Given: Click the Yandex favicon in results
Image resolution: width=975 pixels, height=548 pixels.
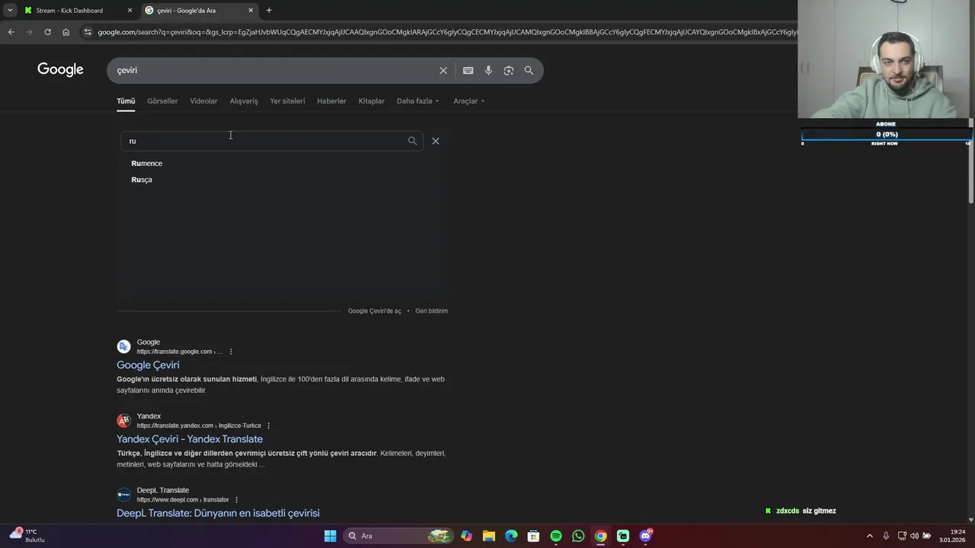Looking at the screenshot, I should (x=123, y=421).
